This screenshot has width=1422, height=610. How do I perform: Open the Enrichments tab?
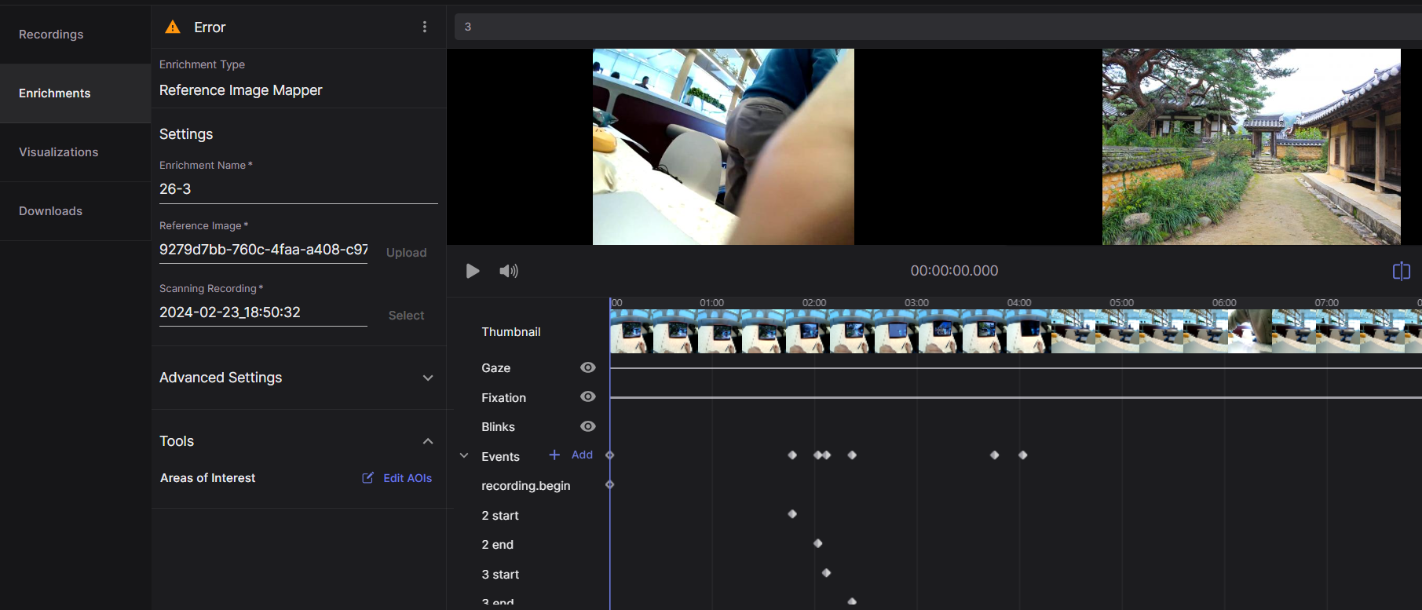coord(75,93)
